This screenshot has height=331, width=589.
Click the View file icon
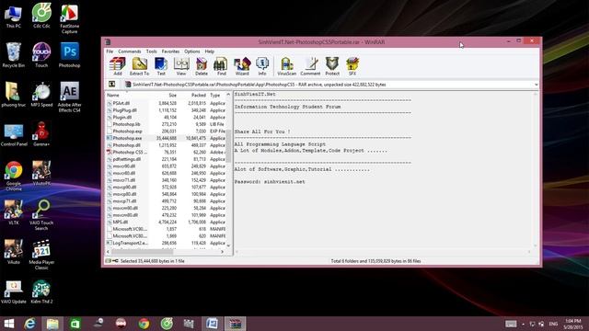181,66
